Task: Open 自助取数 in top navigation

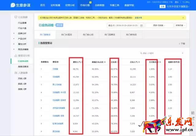Action: [100, 5]
